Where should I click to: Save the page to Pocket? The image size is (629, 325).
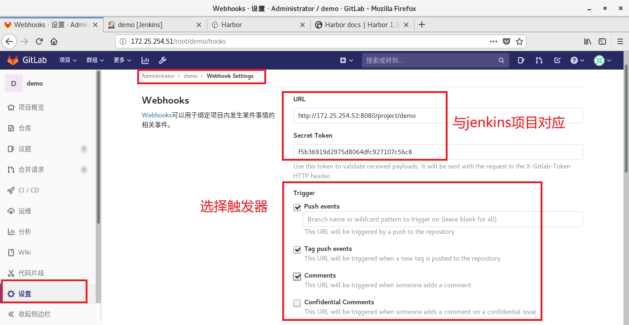507,41
